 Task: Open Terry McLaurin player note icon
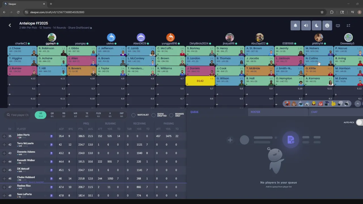(x=51, y=145)
